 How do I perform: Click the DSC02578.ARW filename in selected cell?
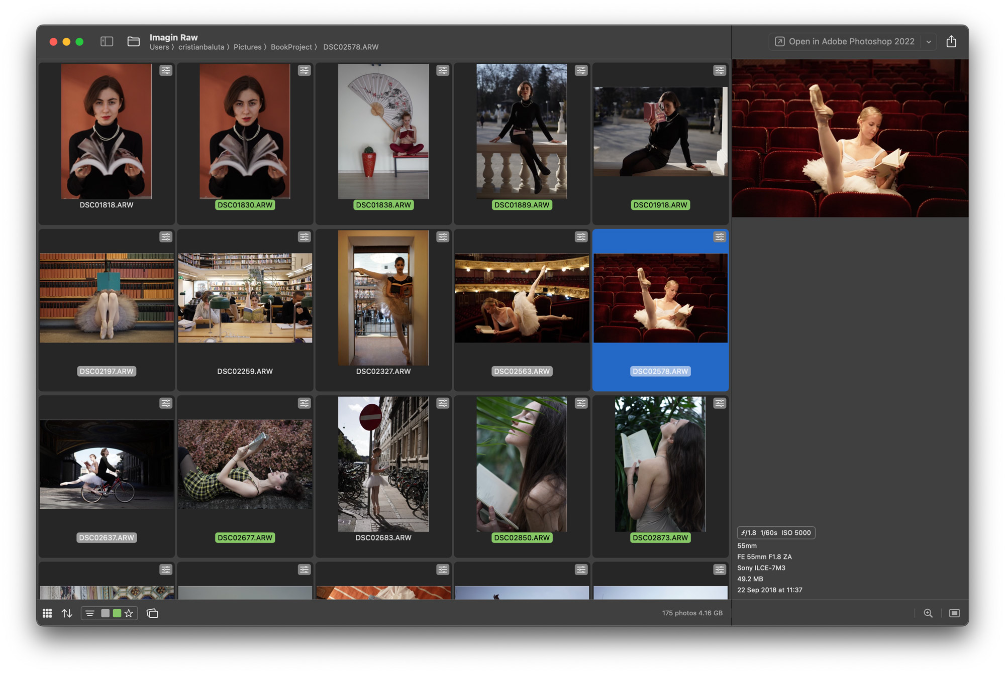(x=660, y=371)
